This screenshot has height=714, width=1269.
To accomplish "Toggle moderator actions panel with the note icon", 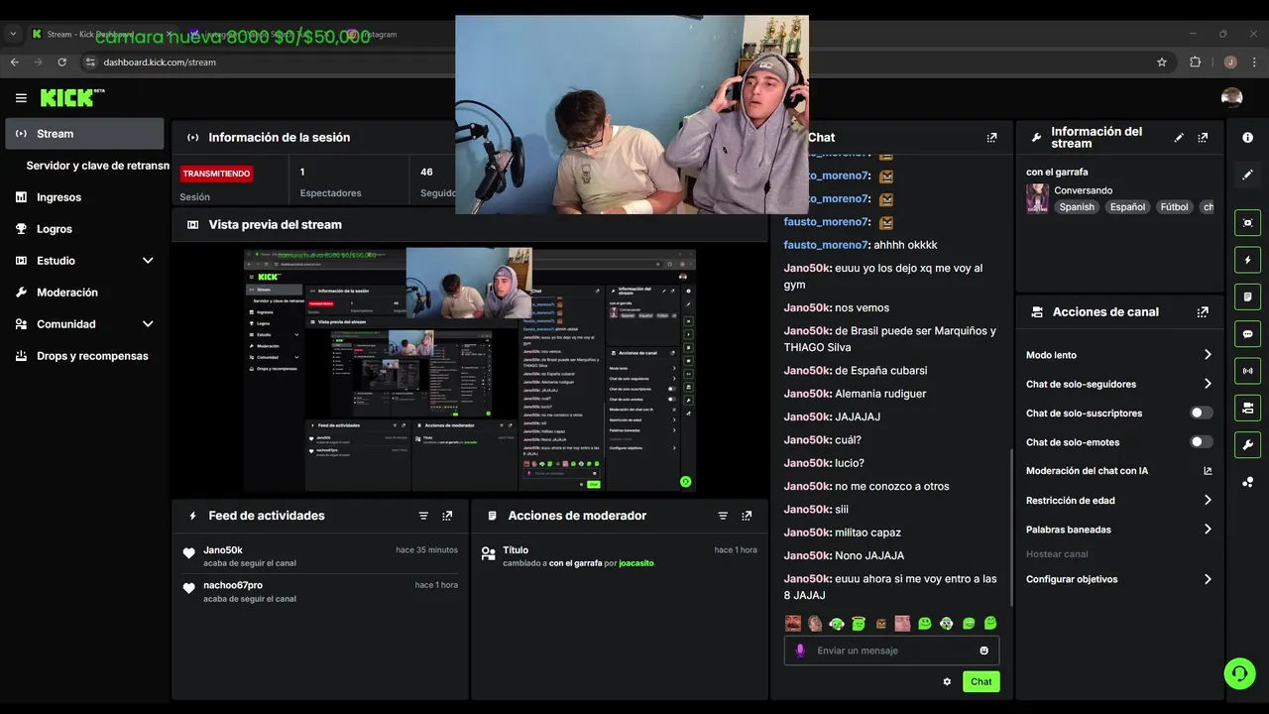I will (1247, 297).
